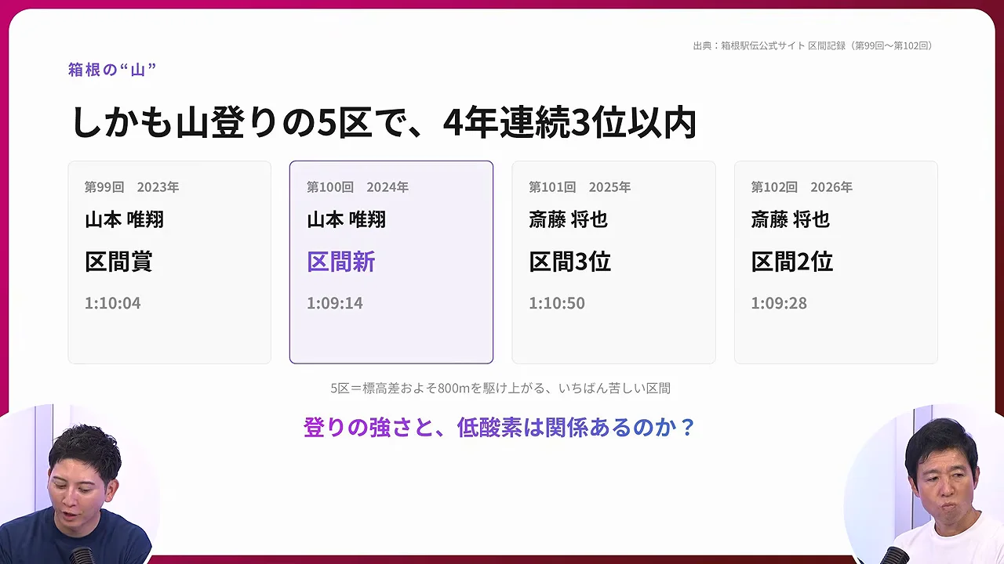Click the source citation 出典：箱根駅伝公式サイト
This screenshot has height=564, width=1004.
(814, 46)
